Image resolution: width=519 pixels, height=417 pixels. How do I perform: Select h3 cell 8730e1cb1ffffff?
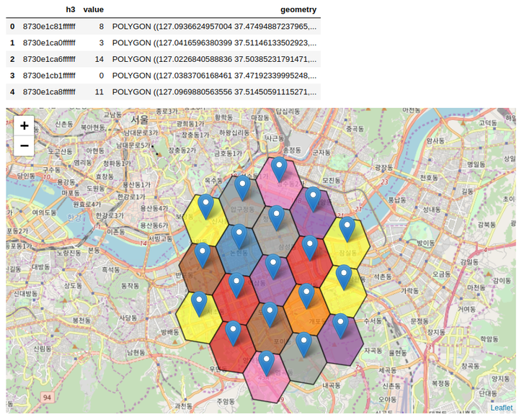point(49,76)
